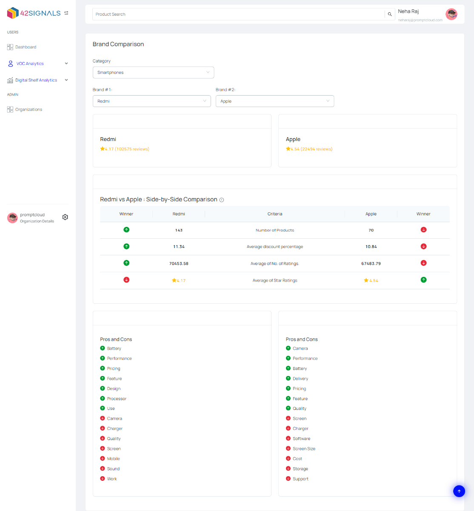Click the value 143 in Redmi column
The width and height of the screenshot is (474, 511).
179,230
